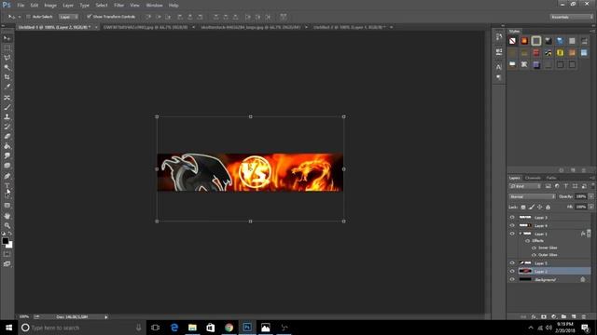Select the Paint Bucket tool
Screen dimensions: 597x335
(x=7, y=146)
